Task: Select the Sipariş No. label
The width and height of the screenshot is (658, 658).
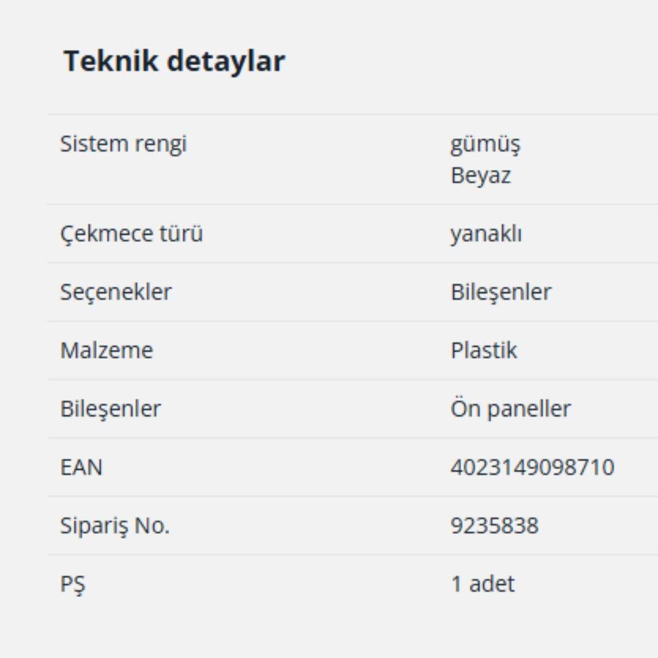Action: pyautogui.click(x=115, y=526)
